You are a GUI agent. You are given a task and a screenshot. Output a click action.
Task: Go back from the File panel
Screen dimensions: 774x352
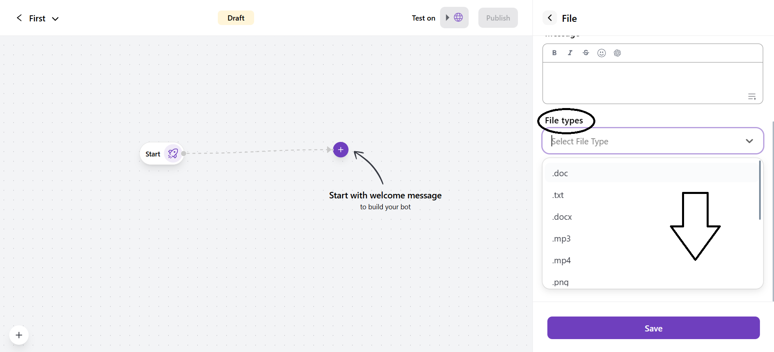coord(550,18)
